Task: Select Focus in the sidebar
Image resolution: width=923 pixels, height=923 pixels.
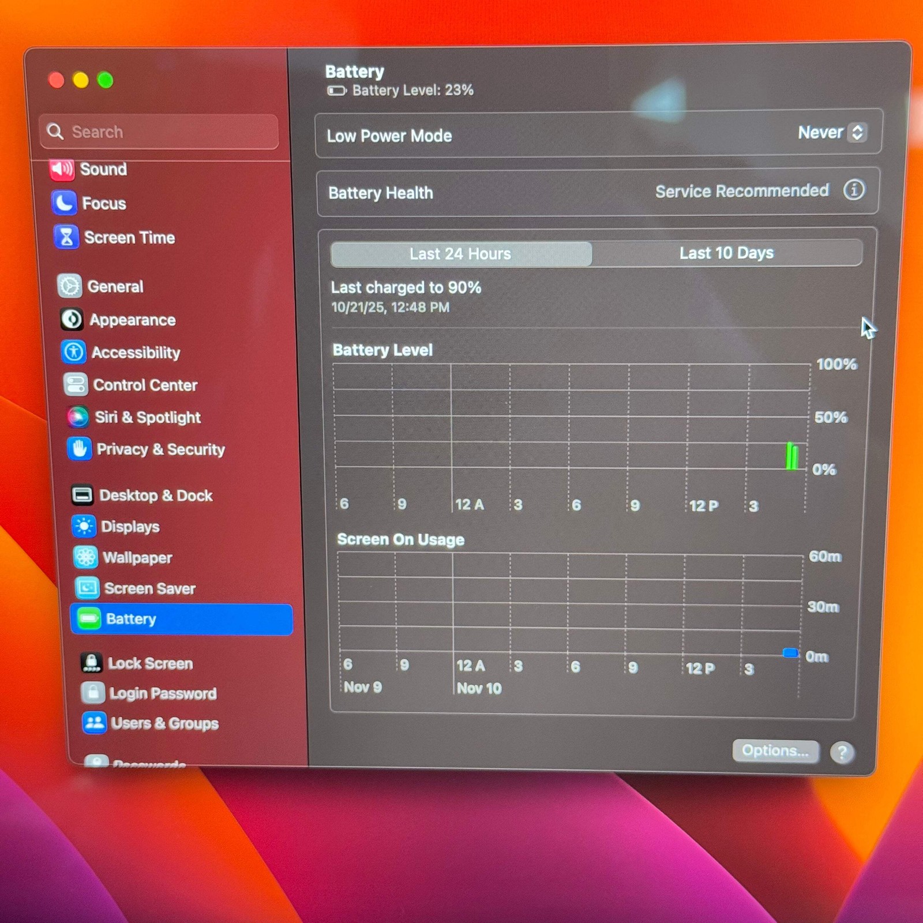Action: [x=104, y=204]
